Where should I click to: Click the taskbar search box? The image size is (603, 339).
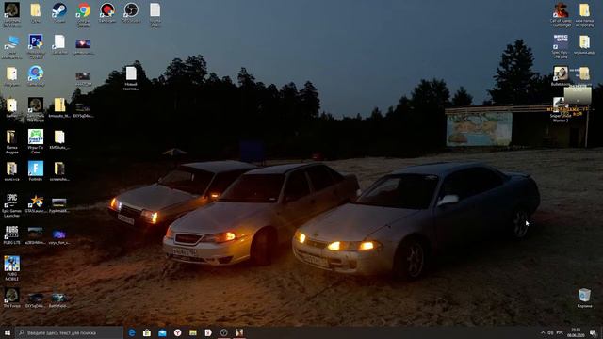[x=69, y=332]
